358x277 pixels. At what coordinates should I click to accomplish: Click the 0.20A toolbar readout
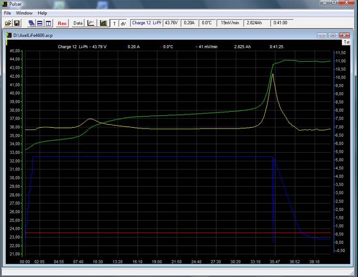[x=189, y=23]
